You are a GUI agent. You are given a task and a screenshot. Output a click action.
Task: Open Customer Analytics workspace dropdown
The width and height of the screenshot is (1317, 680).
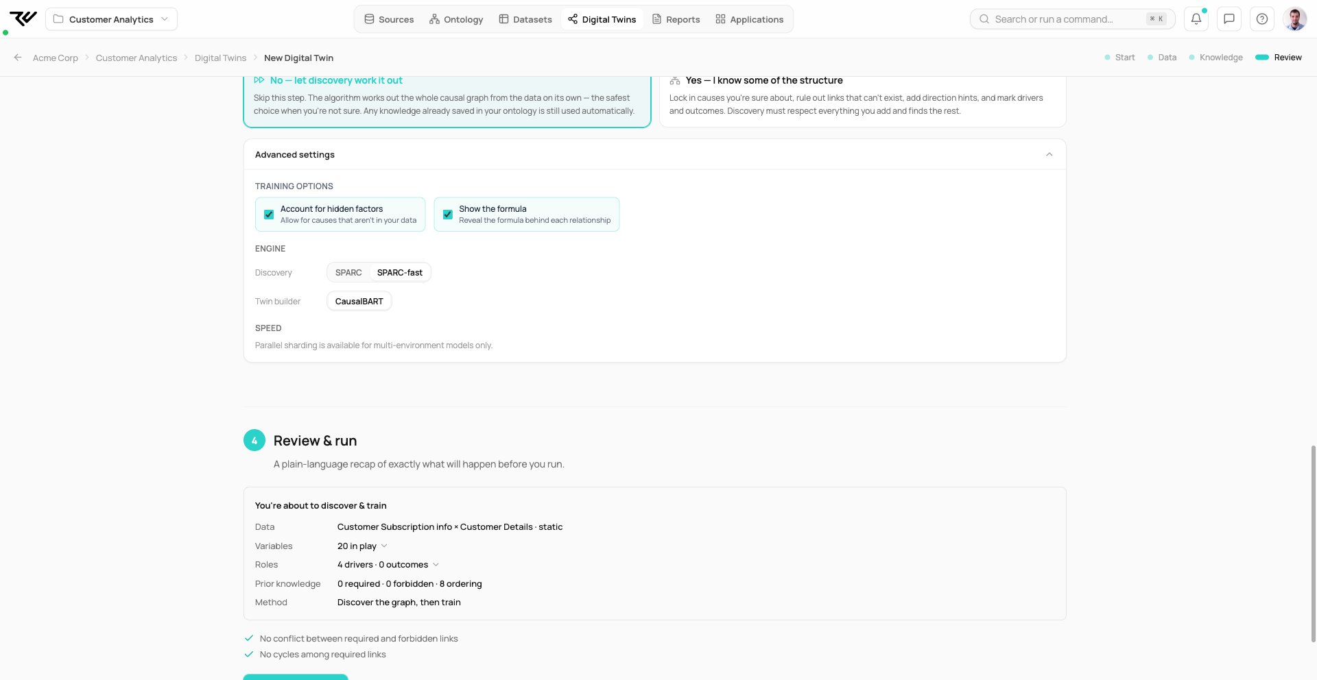[111, 19]
